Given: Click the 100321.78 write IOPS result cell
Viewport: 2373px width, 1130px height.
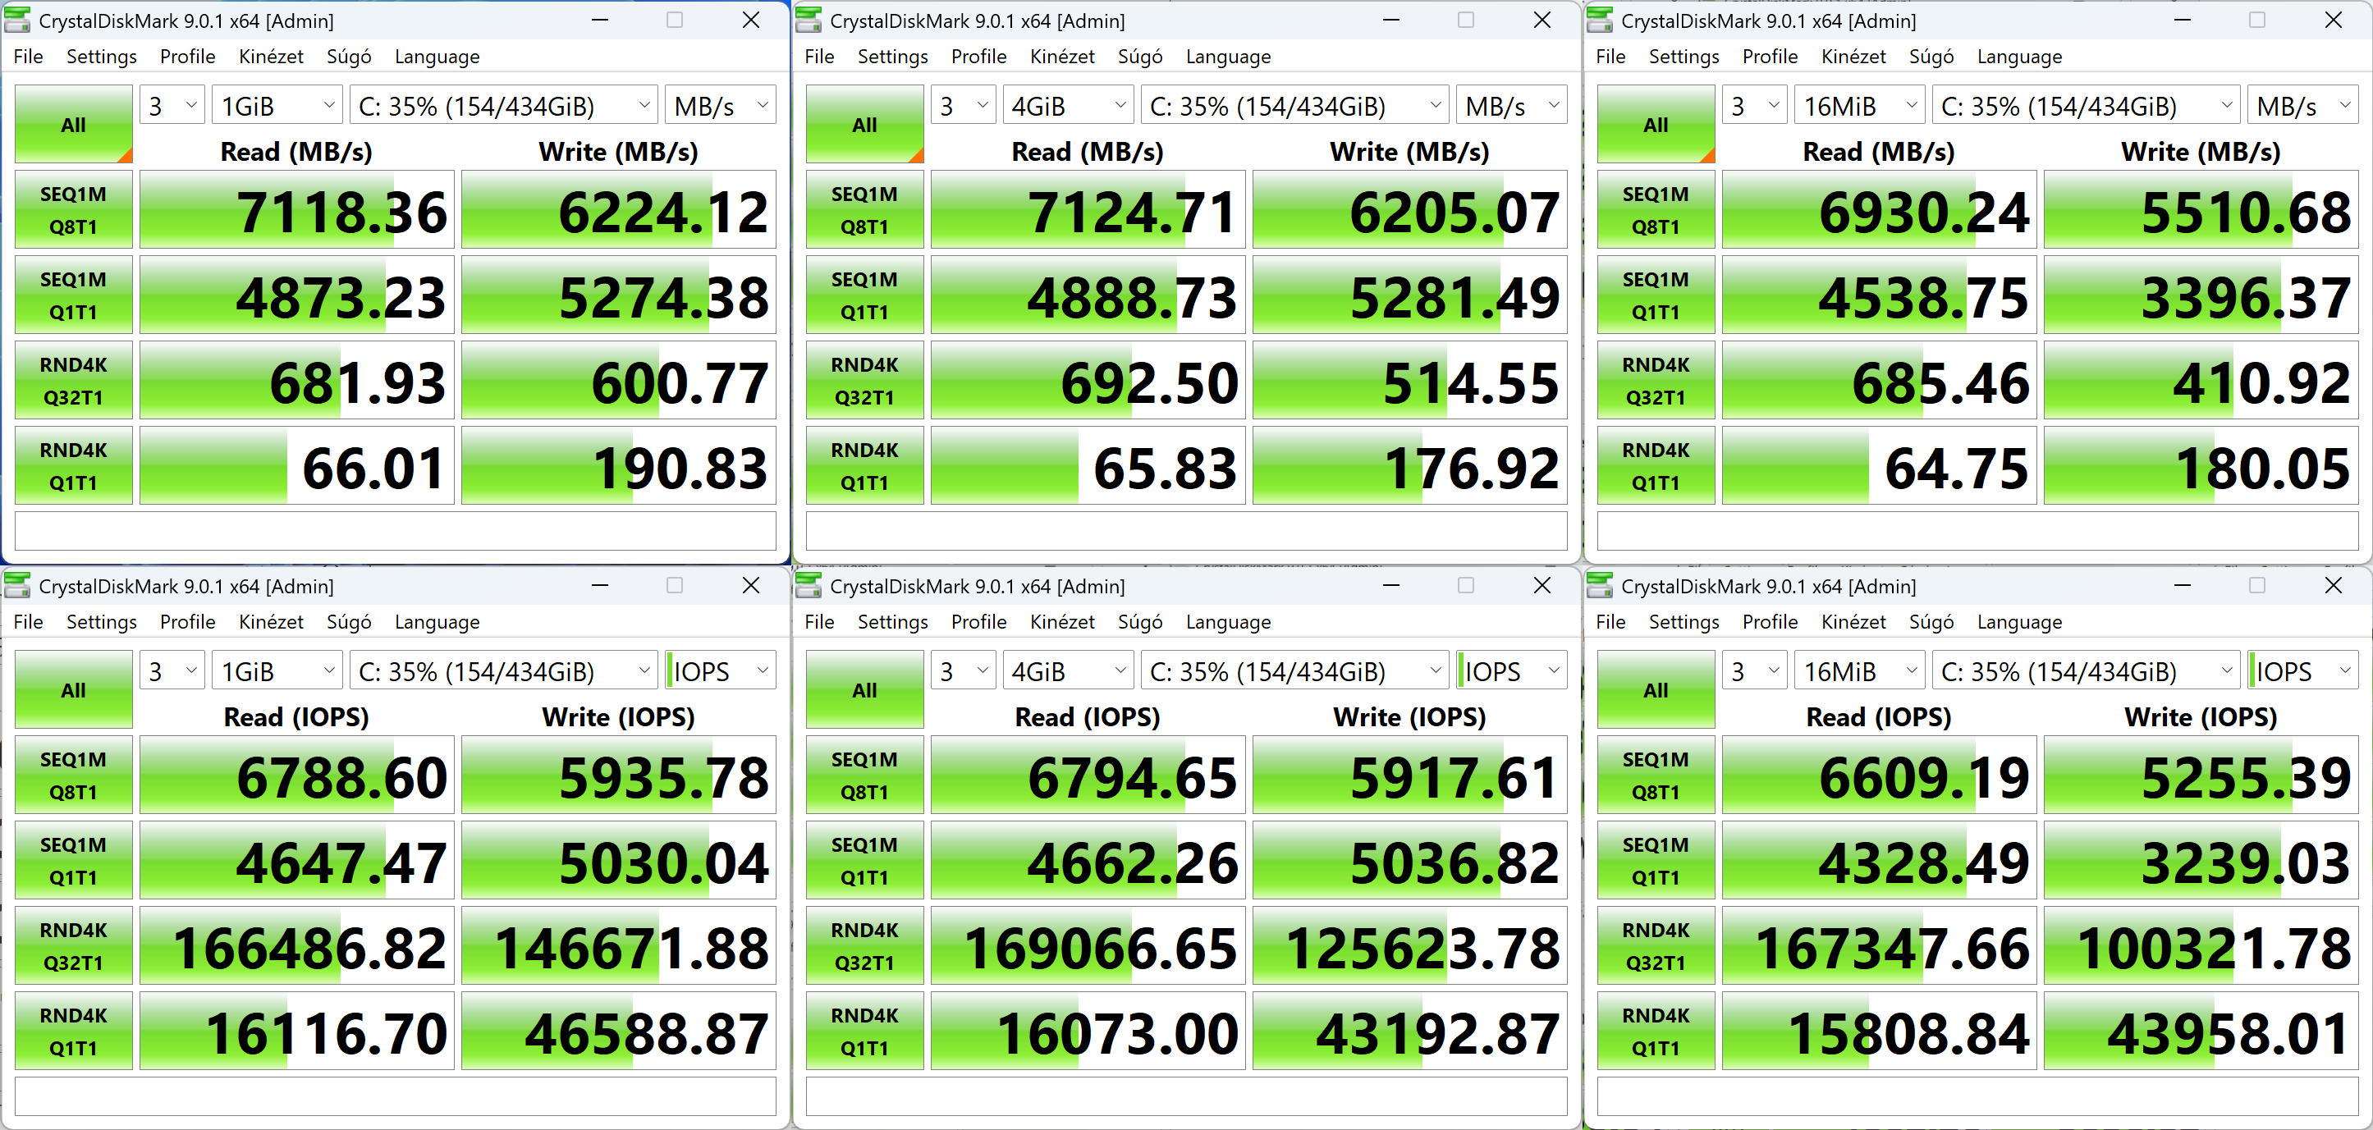Looking at the screenshot, I should (2200, 946).
